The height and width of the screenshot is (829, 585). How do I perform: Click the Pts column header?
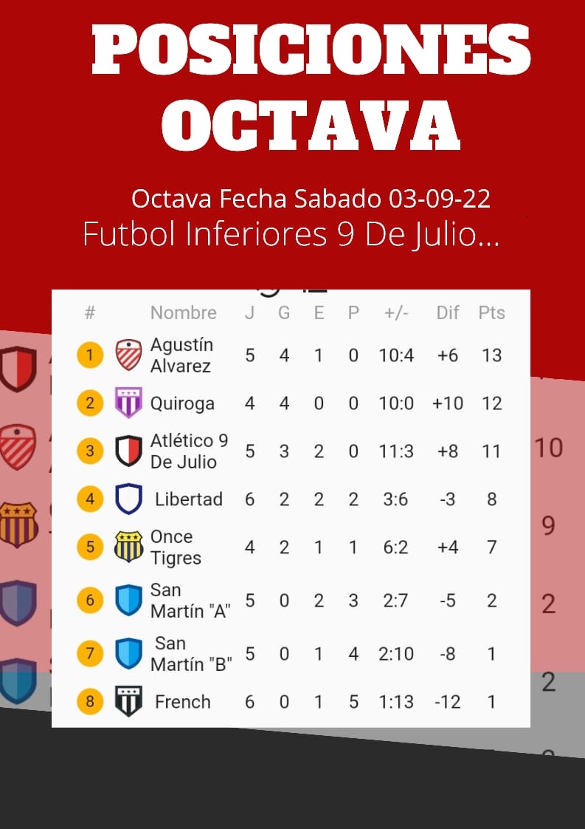tap(491, 313)
